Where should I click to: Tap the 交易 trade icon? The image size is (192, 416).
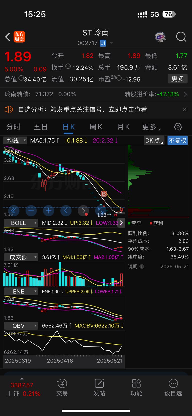point(62,387)
